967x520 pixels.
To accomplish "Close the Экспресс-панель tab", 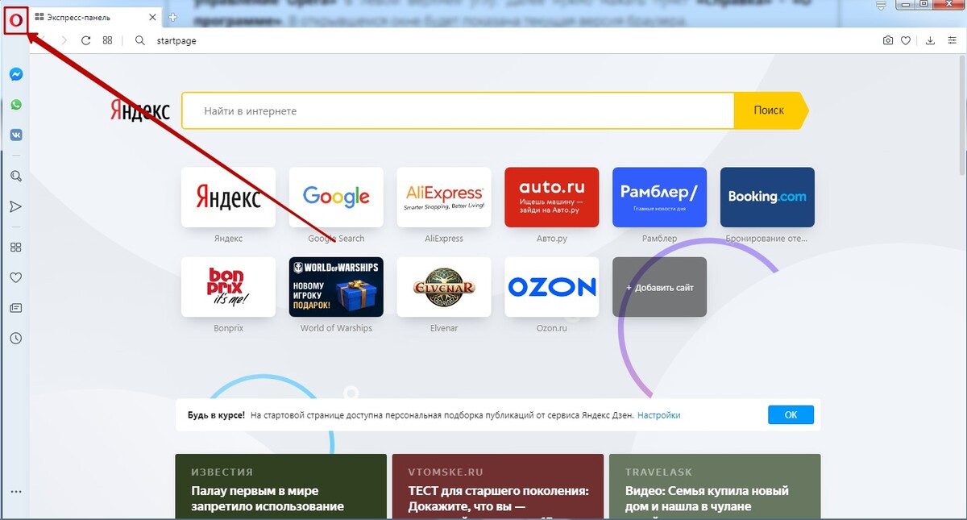I will pyautogui.click(x=153, y=17).
